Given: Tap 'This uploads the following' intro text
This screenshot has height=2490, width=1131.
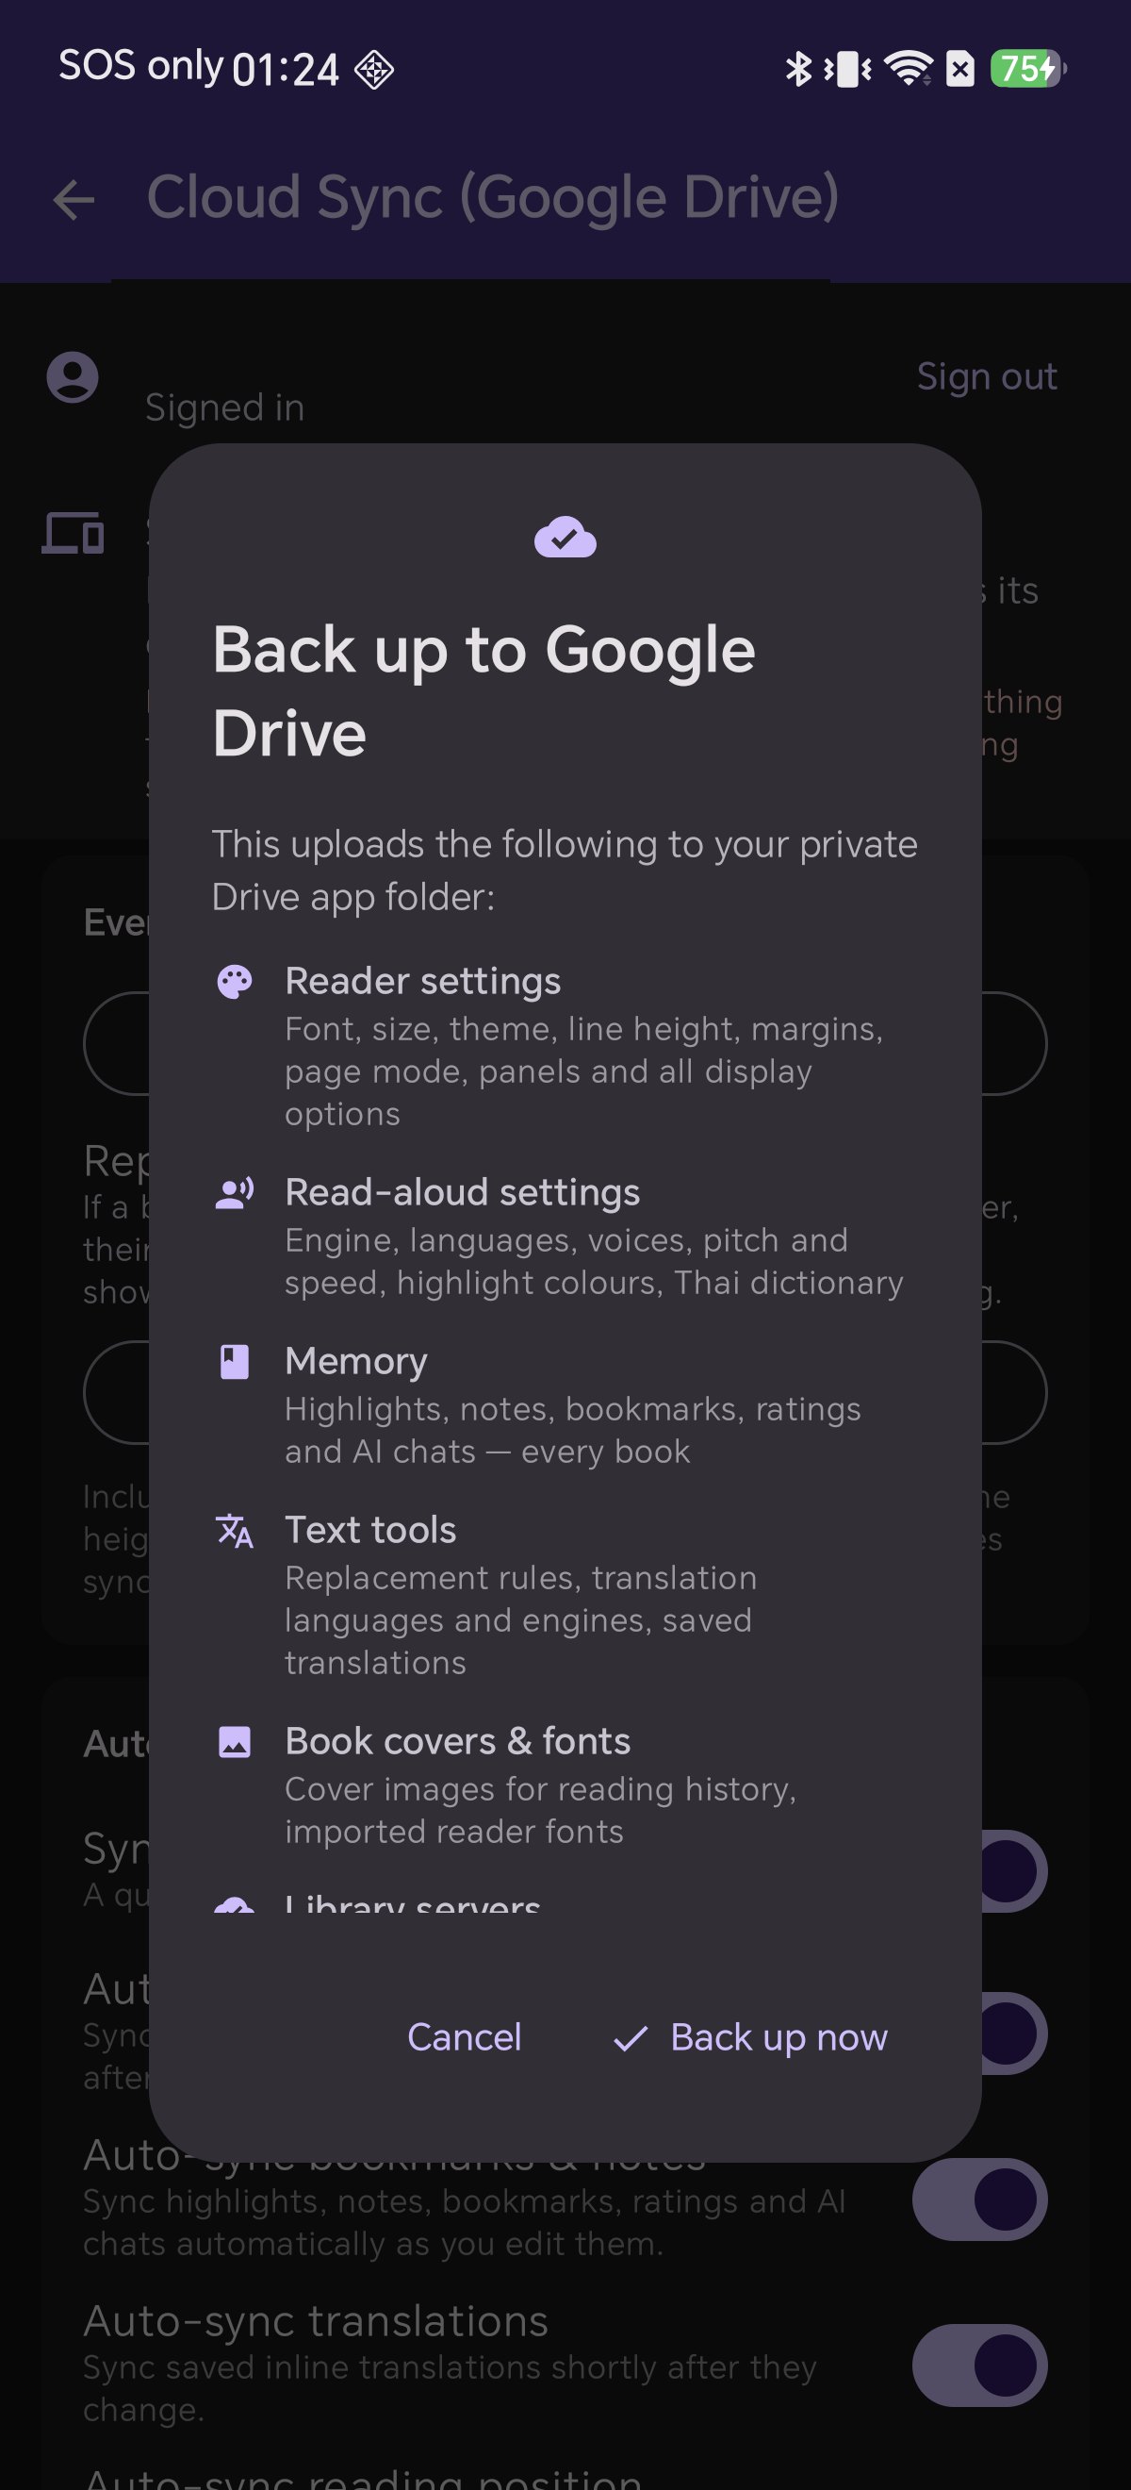Looking at the screenshot, I should pyautogui.click(x=565, y=871).
